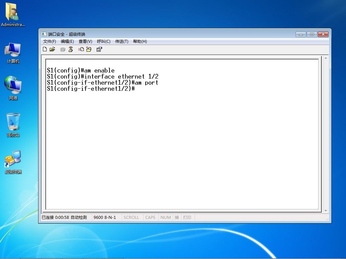Click the 打印 print status indicator

[x=187, y=218]
